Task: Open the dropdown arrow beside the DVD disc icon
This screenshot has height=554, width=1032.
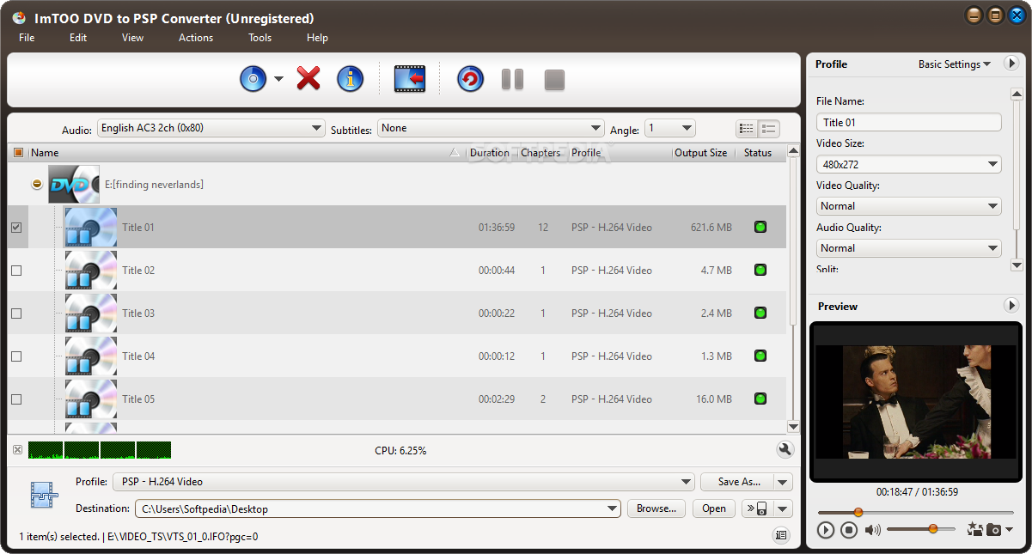Action: click(278, 80)
